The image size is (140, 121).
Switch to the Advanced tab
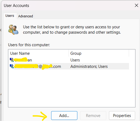[x=25, y=16]
